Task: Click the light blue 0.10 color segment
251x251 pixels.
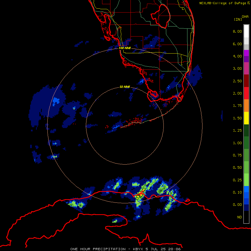Action: click(x=246, y=189)
